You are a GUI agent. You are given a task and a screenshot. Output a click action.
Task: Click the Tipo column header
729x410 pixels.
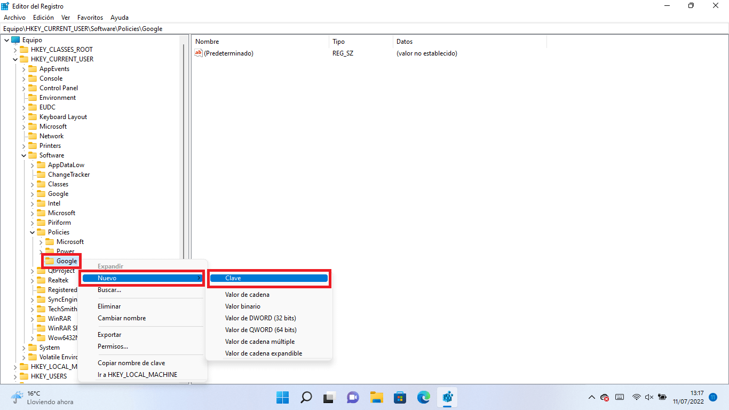pos(361,42)
